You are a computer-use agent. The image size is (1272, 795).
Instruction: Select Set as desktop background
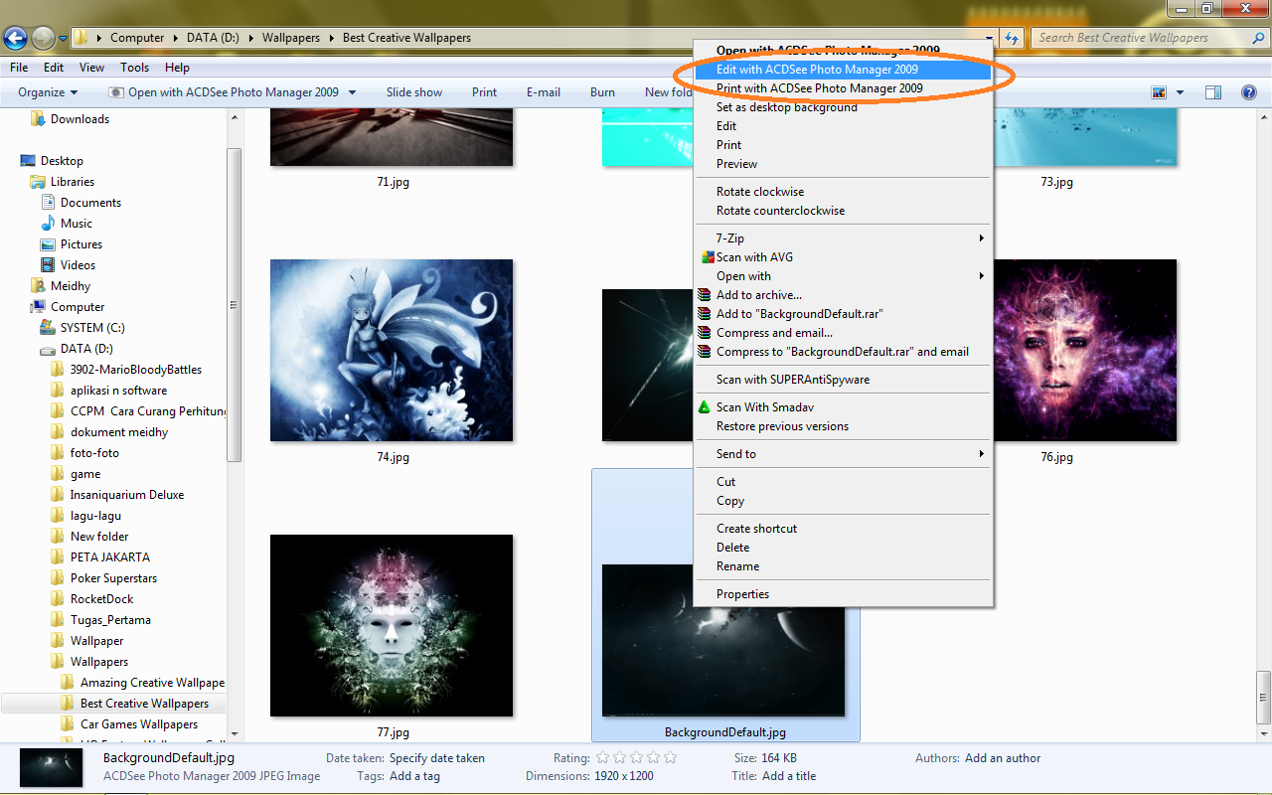point(843,107)
